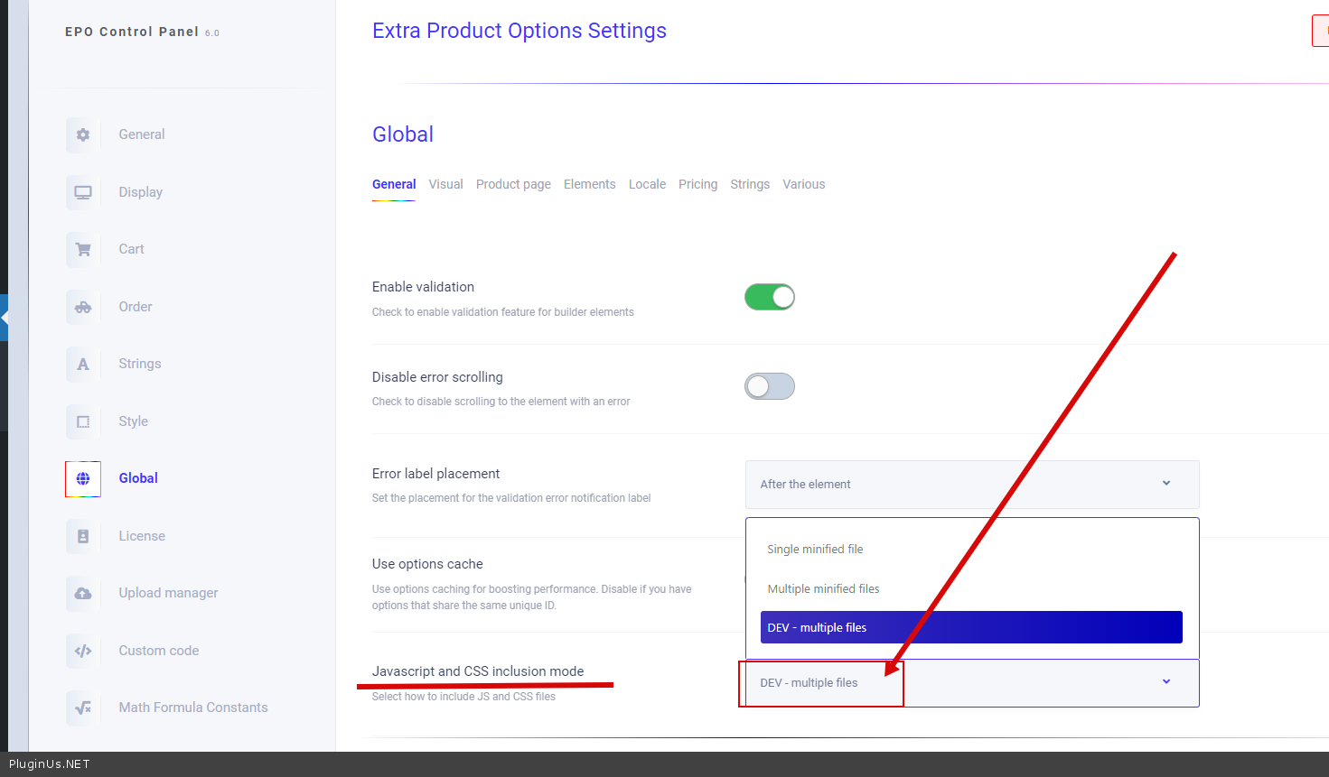Screen dimensions: 1329x777
Task: Click the Custom code brackets icon
Action: point(83,651)
